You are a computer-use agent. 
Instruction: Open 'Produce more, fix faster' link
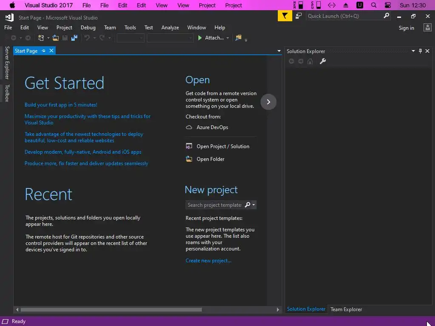coord(86,163)
